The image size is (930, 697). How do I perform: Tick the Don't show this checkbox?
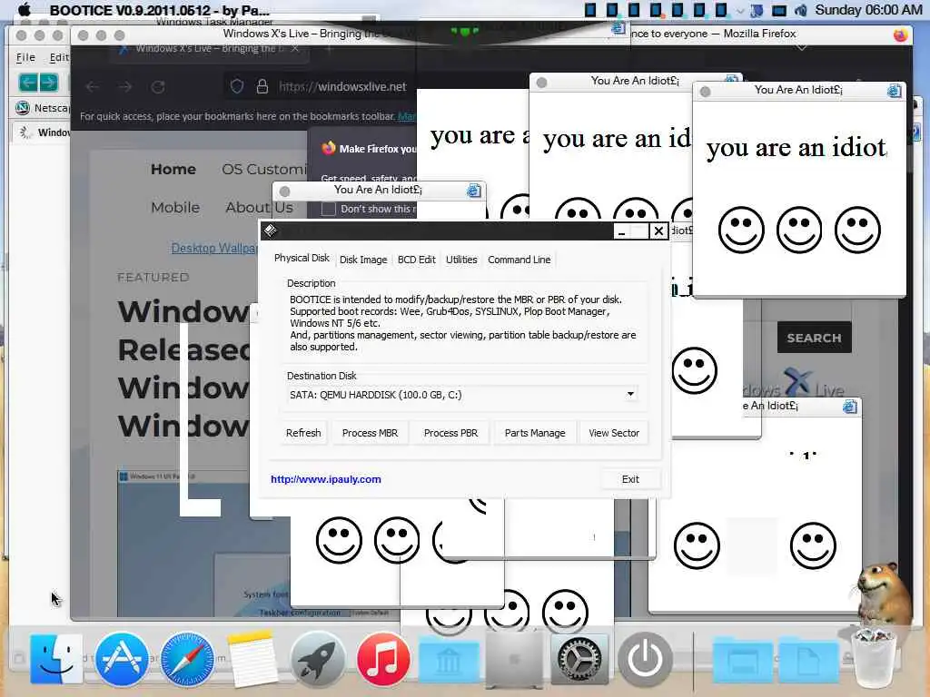328,210
